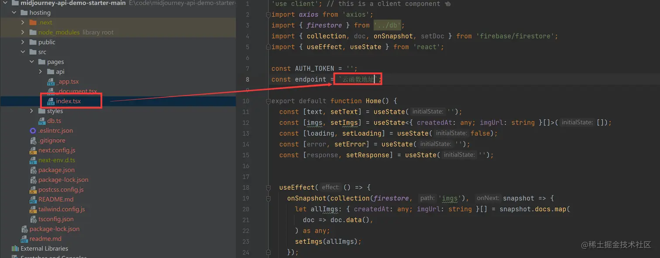This screenshot has height=258, width=660.
Task: Expand the .next folder
Action: pos(23,23)
